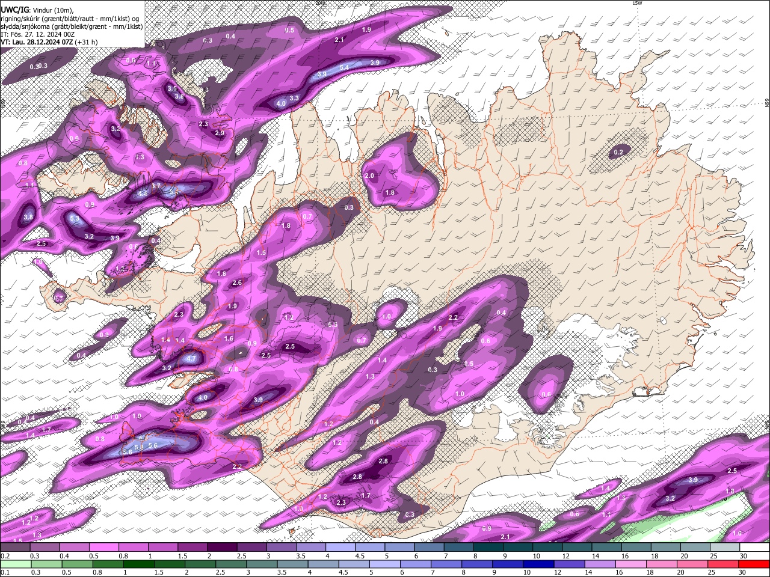Click the 'Vindur (10m)' text in the header
The height and width of the screenshot is (577, 770).
pos(53,10)
